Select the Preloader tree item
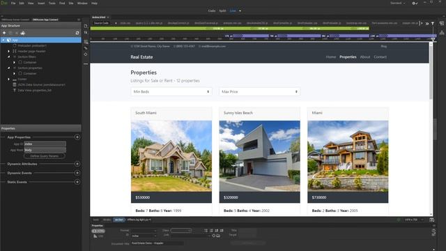 (x=32, y=45)
